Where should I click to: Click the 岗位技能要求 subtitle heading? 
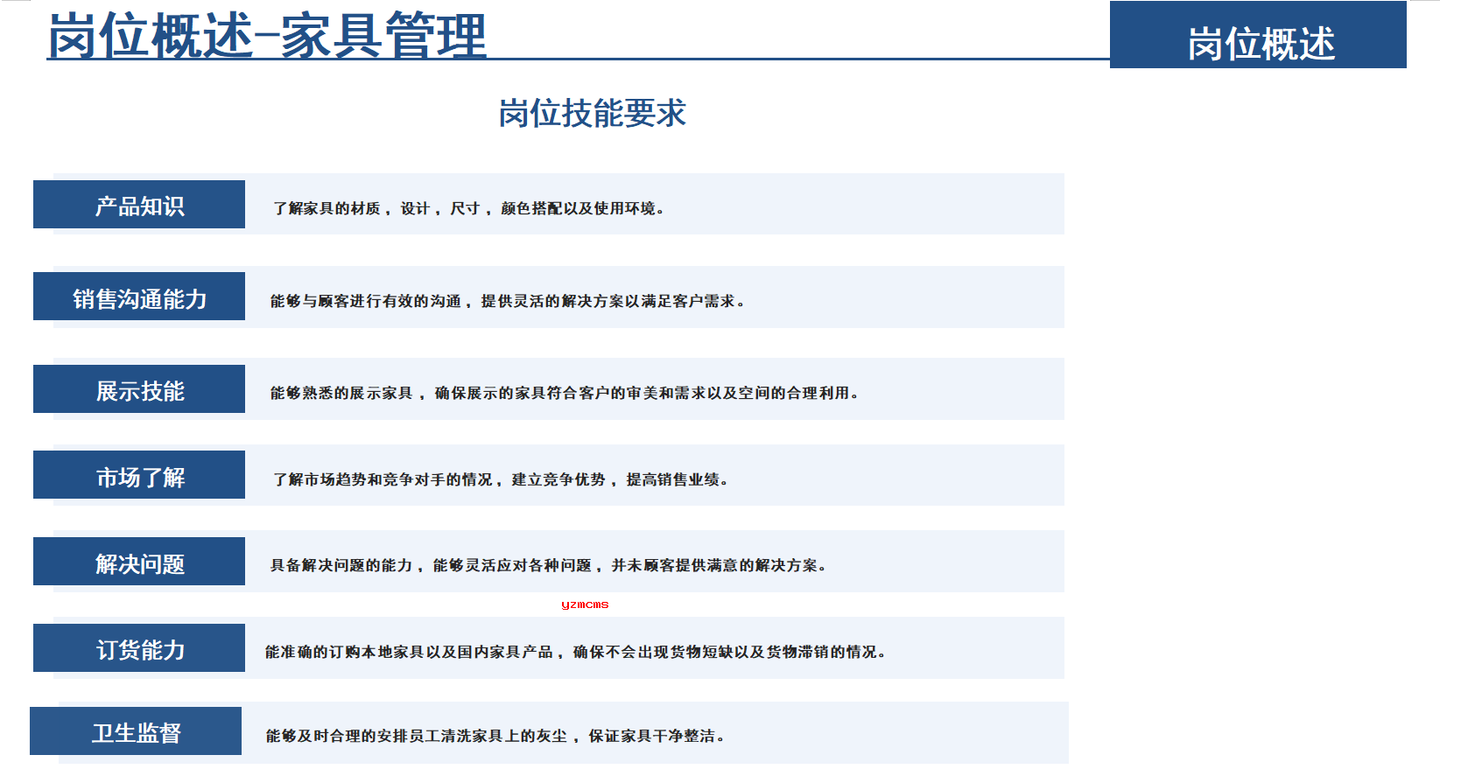point(592,114)
